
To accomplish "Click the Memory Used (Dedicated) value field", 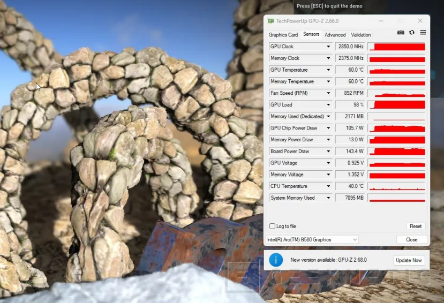I will click(x=350, y=117).
